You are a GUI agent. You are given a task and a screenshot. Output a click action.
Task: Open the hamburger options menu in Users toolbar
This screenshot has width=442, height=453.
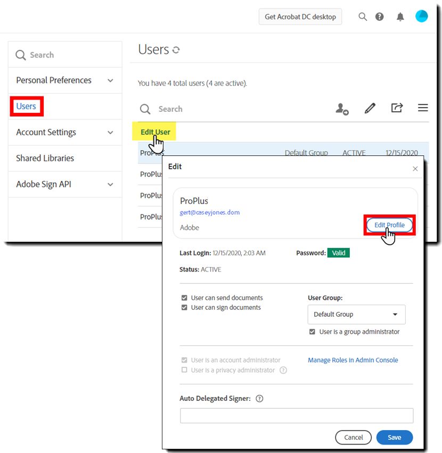click(423, 108)
